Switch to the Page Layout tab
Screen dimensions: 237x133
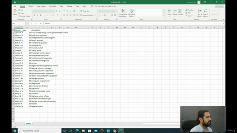(41, 6)
